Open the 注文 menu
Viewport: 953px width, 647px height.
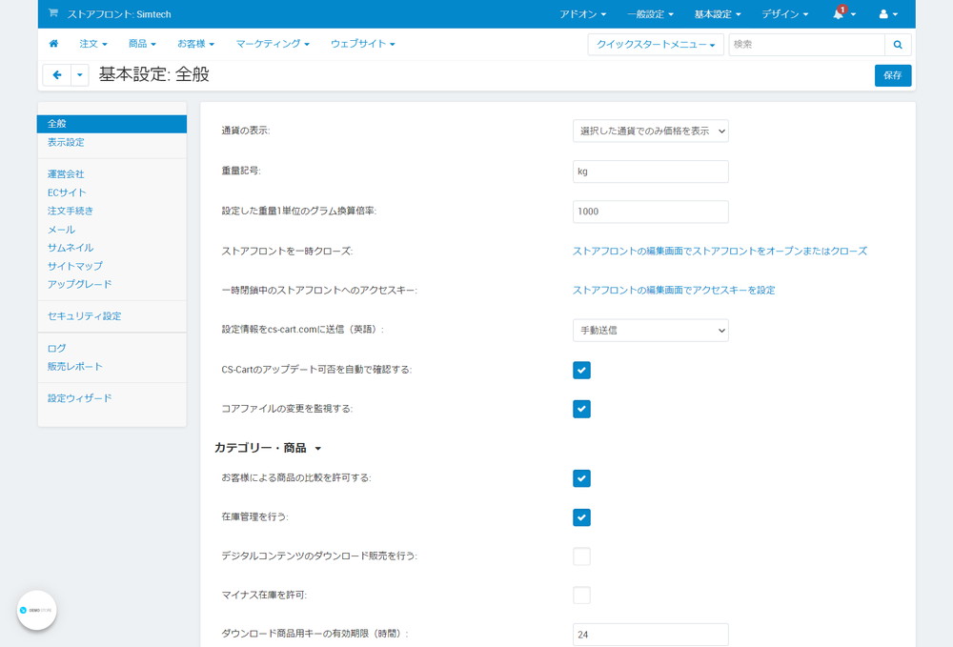pos(93,44)
